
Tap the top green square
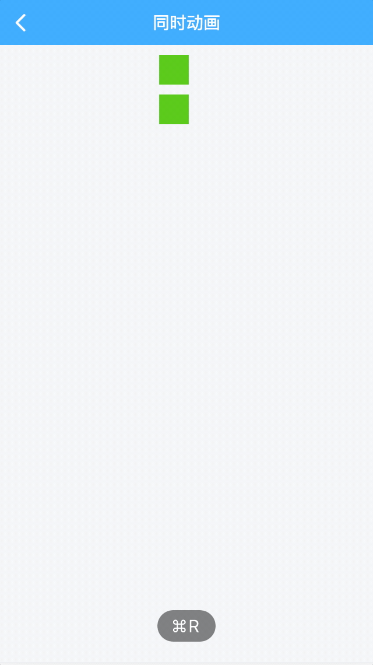tap(174, 69)
